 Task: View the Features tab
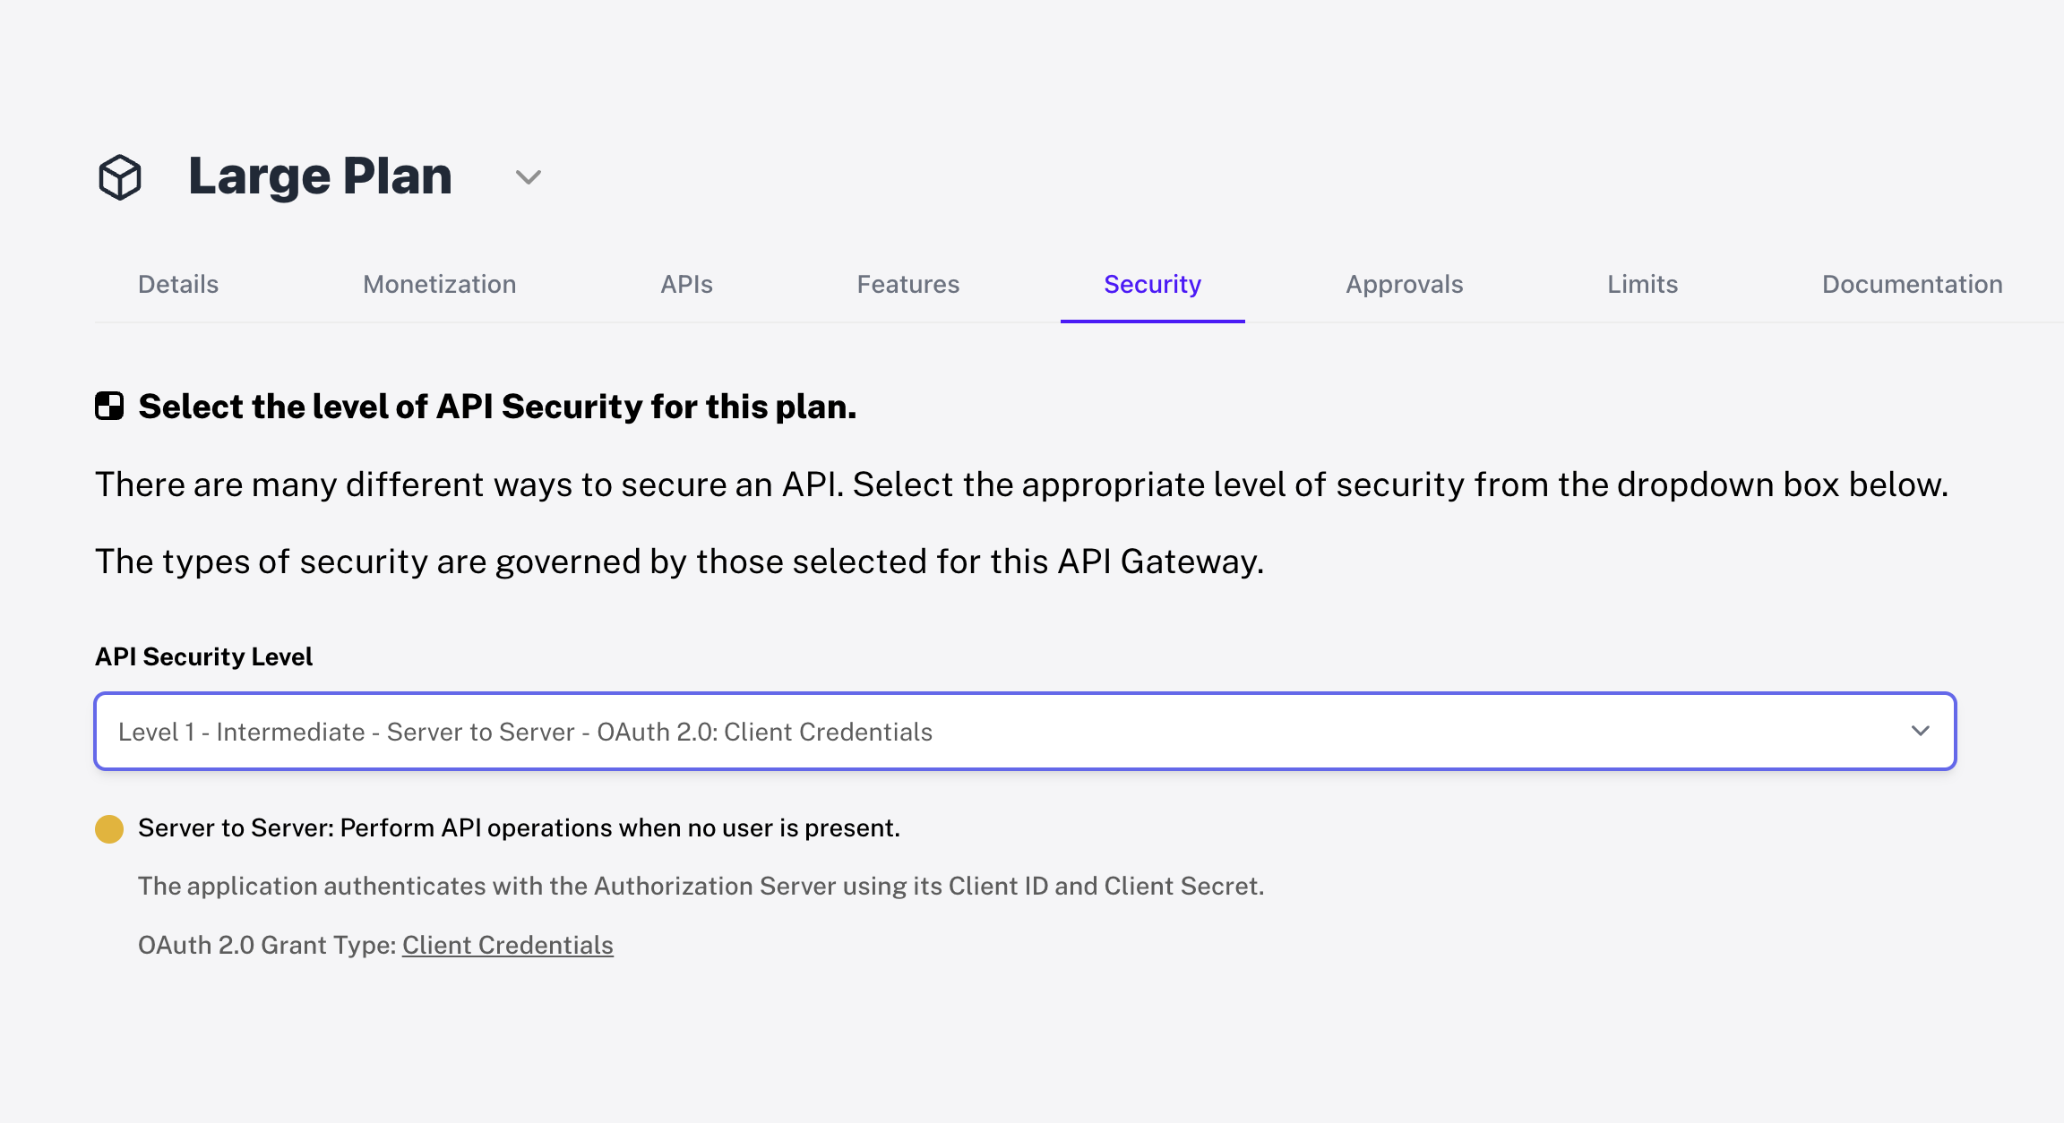[x=908, y=284]
